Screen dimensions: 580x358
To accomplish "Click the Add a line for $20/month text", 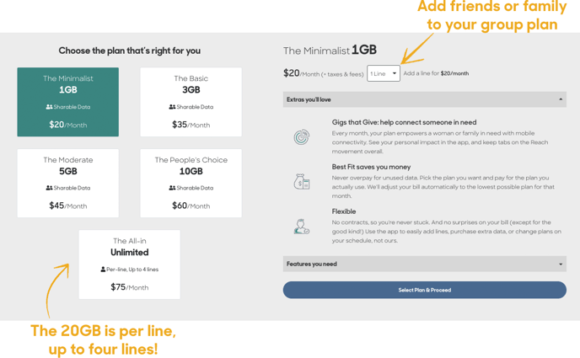I will 436,73.
